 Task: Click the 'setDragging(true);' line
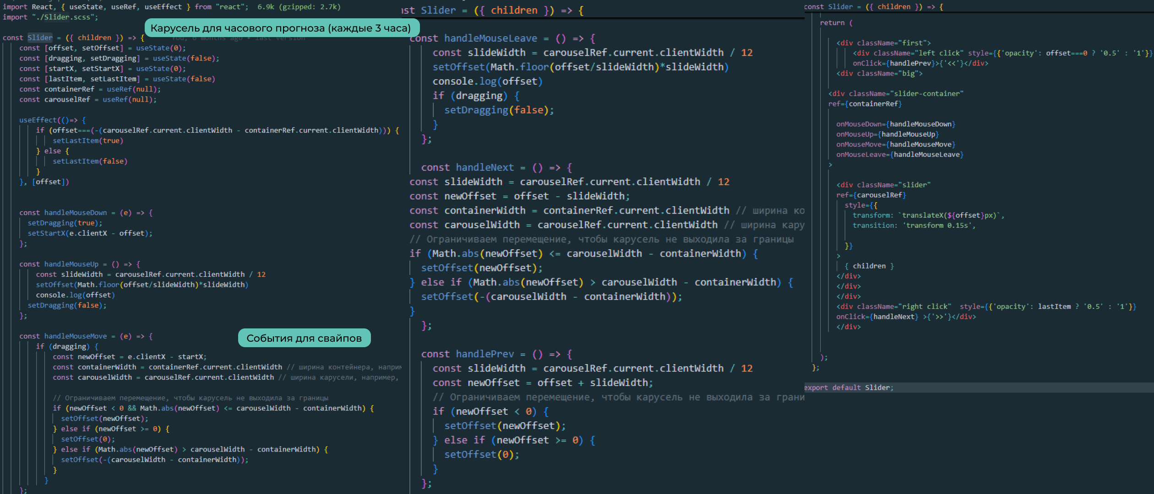click(65, 223)
